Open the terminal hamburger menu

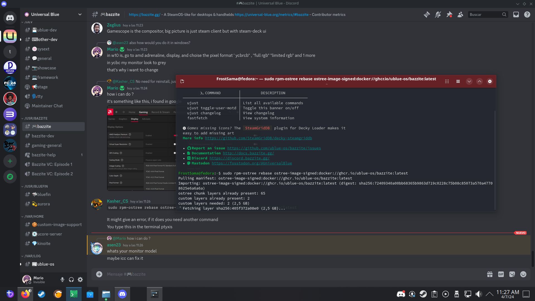point(458,81)
